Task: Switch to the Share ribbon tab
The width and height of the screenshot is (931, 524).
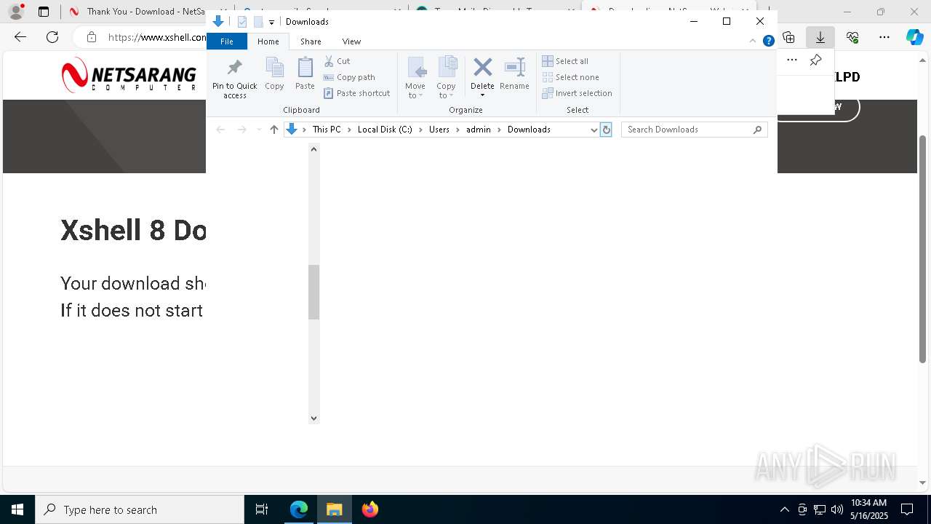Action: click(311, 41)
